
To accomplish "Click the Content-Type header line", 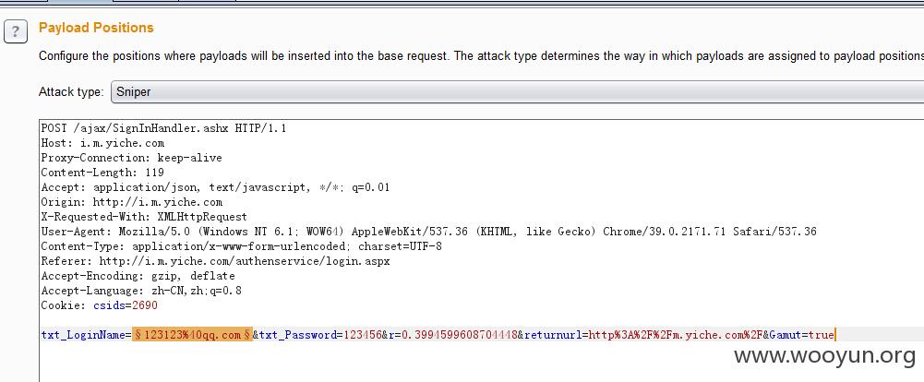I will pos(241,246).
